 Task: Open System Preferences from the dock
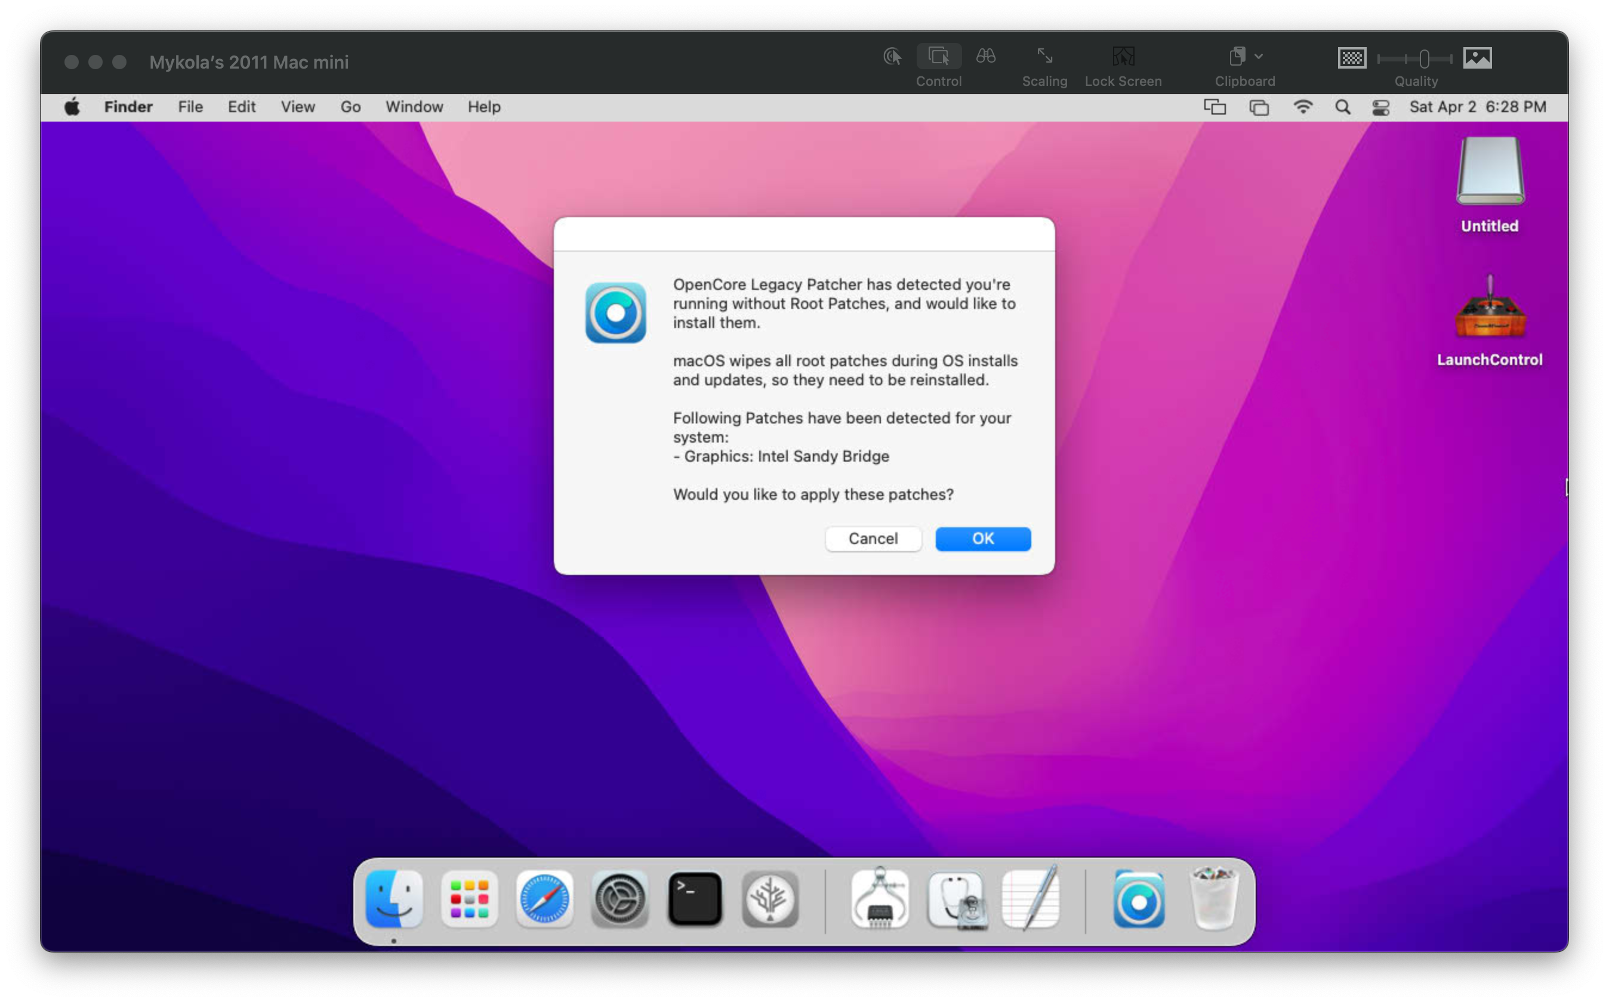tap(619, 899)
